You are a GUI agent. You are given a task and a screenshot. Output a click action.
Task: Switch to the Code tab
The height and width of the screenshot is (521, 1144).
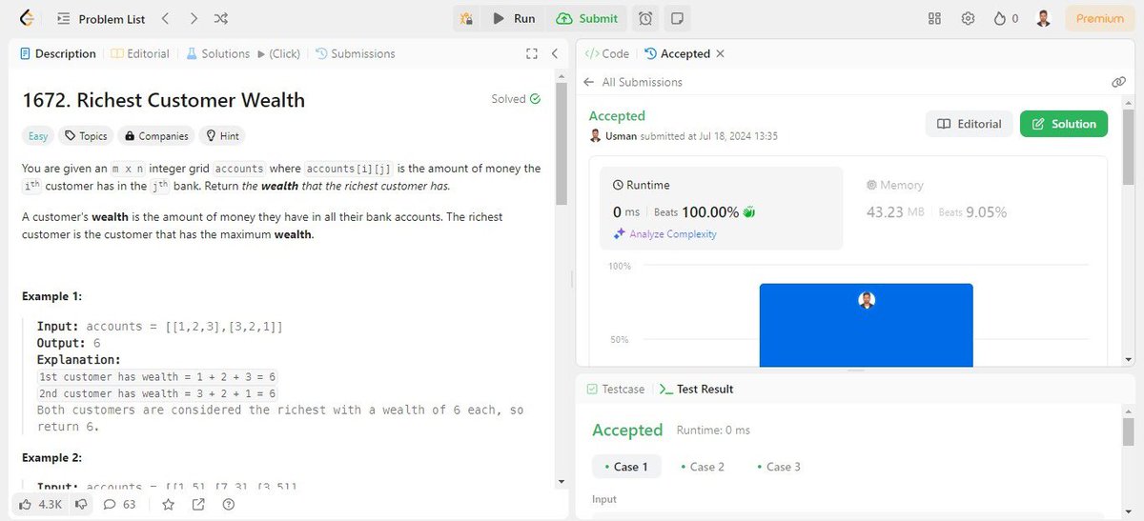pos(607,53)
